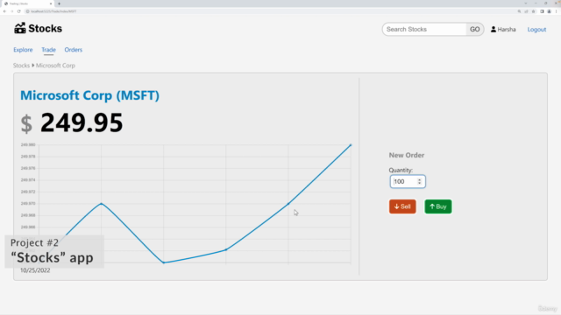
Task: Click the Stocks breadcrumb link
Action: point(21,66)
